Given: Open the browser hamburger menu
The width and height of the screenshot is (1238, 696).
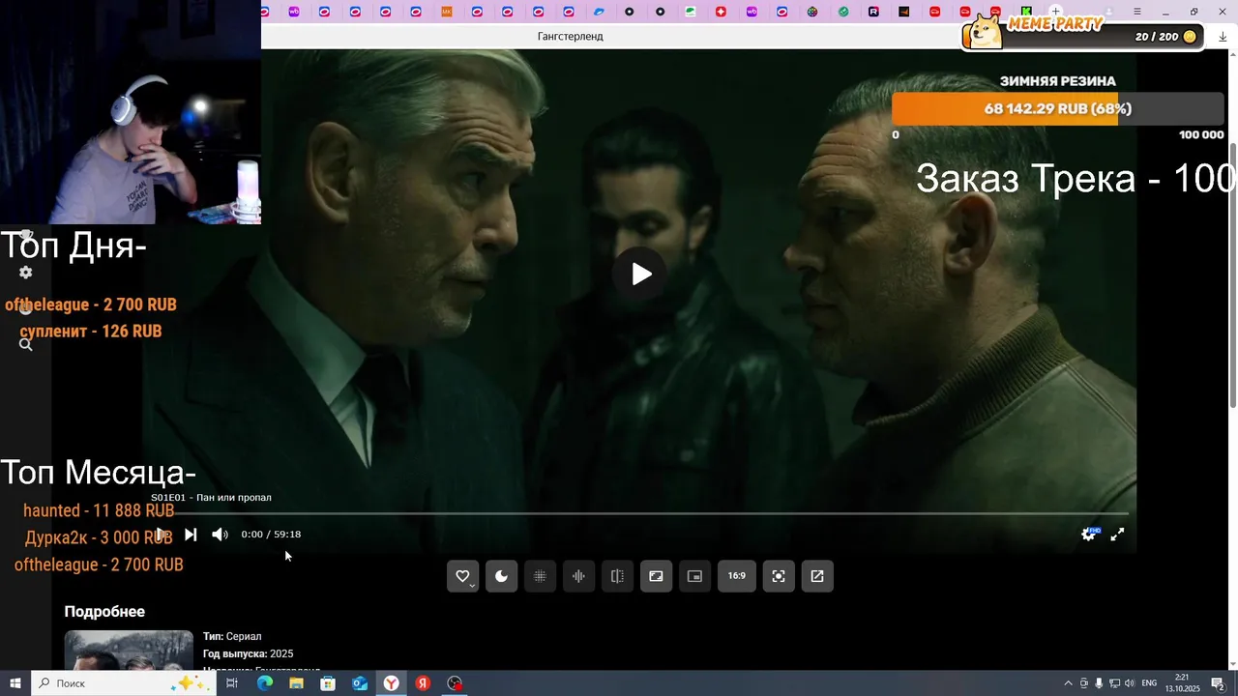Looking at the screenshot, I should coord(1137,12).
